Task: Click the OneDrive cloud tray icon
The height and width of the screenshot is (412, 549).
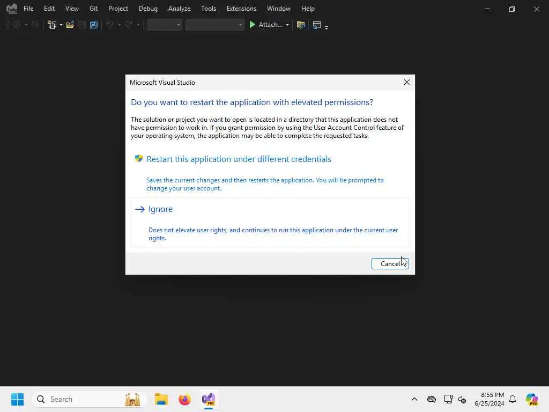Action: pos(432,399)
